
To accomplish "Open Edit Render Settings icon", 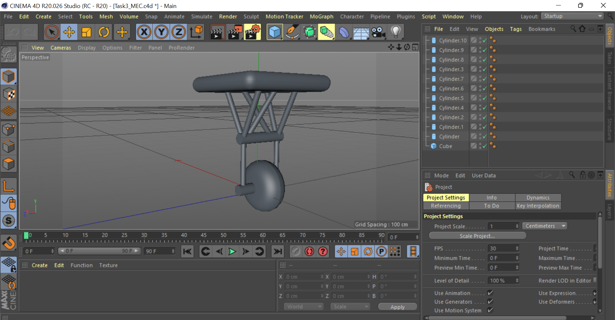I will (x=252, y=32).
